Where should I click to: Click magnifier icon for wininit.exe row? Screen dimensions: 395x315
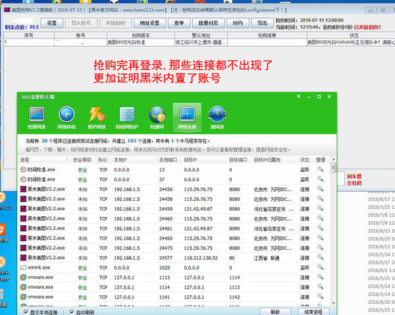321,267
